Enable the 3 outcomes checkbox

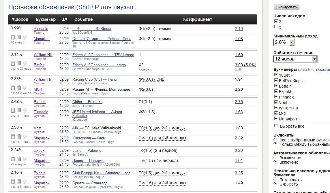point(276,27)
